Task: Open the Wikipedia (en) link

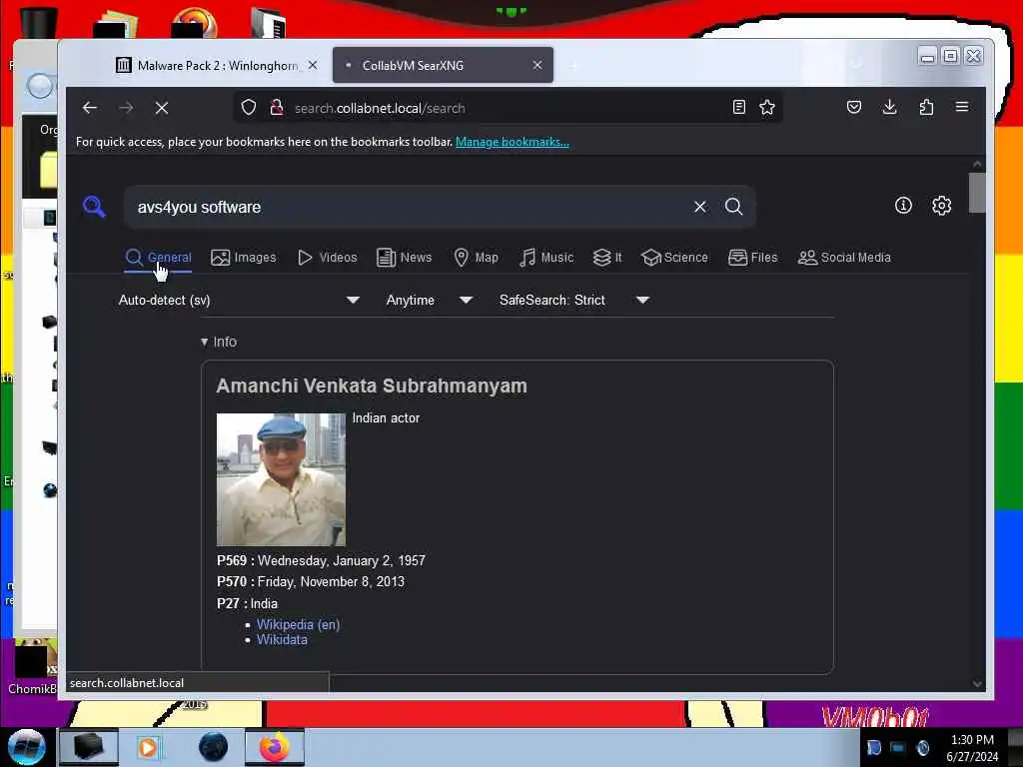Action: (298, 625)
